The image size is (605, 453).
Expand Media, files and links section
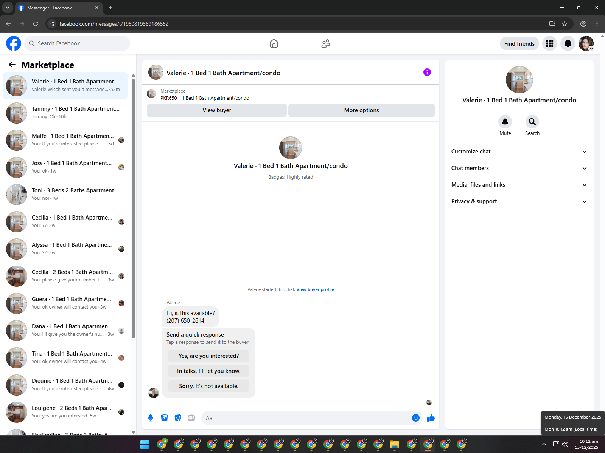coord(519,185)
